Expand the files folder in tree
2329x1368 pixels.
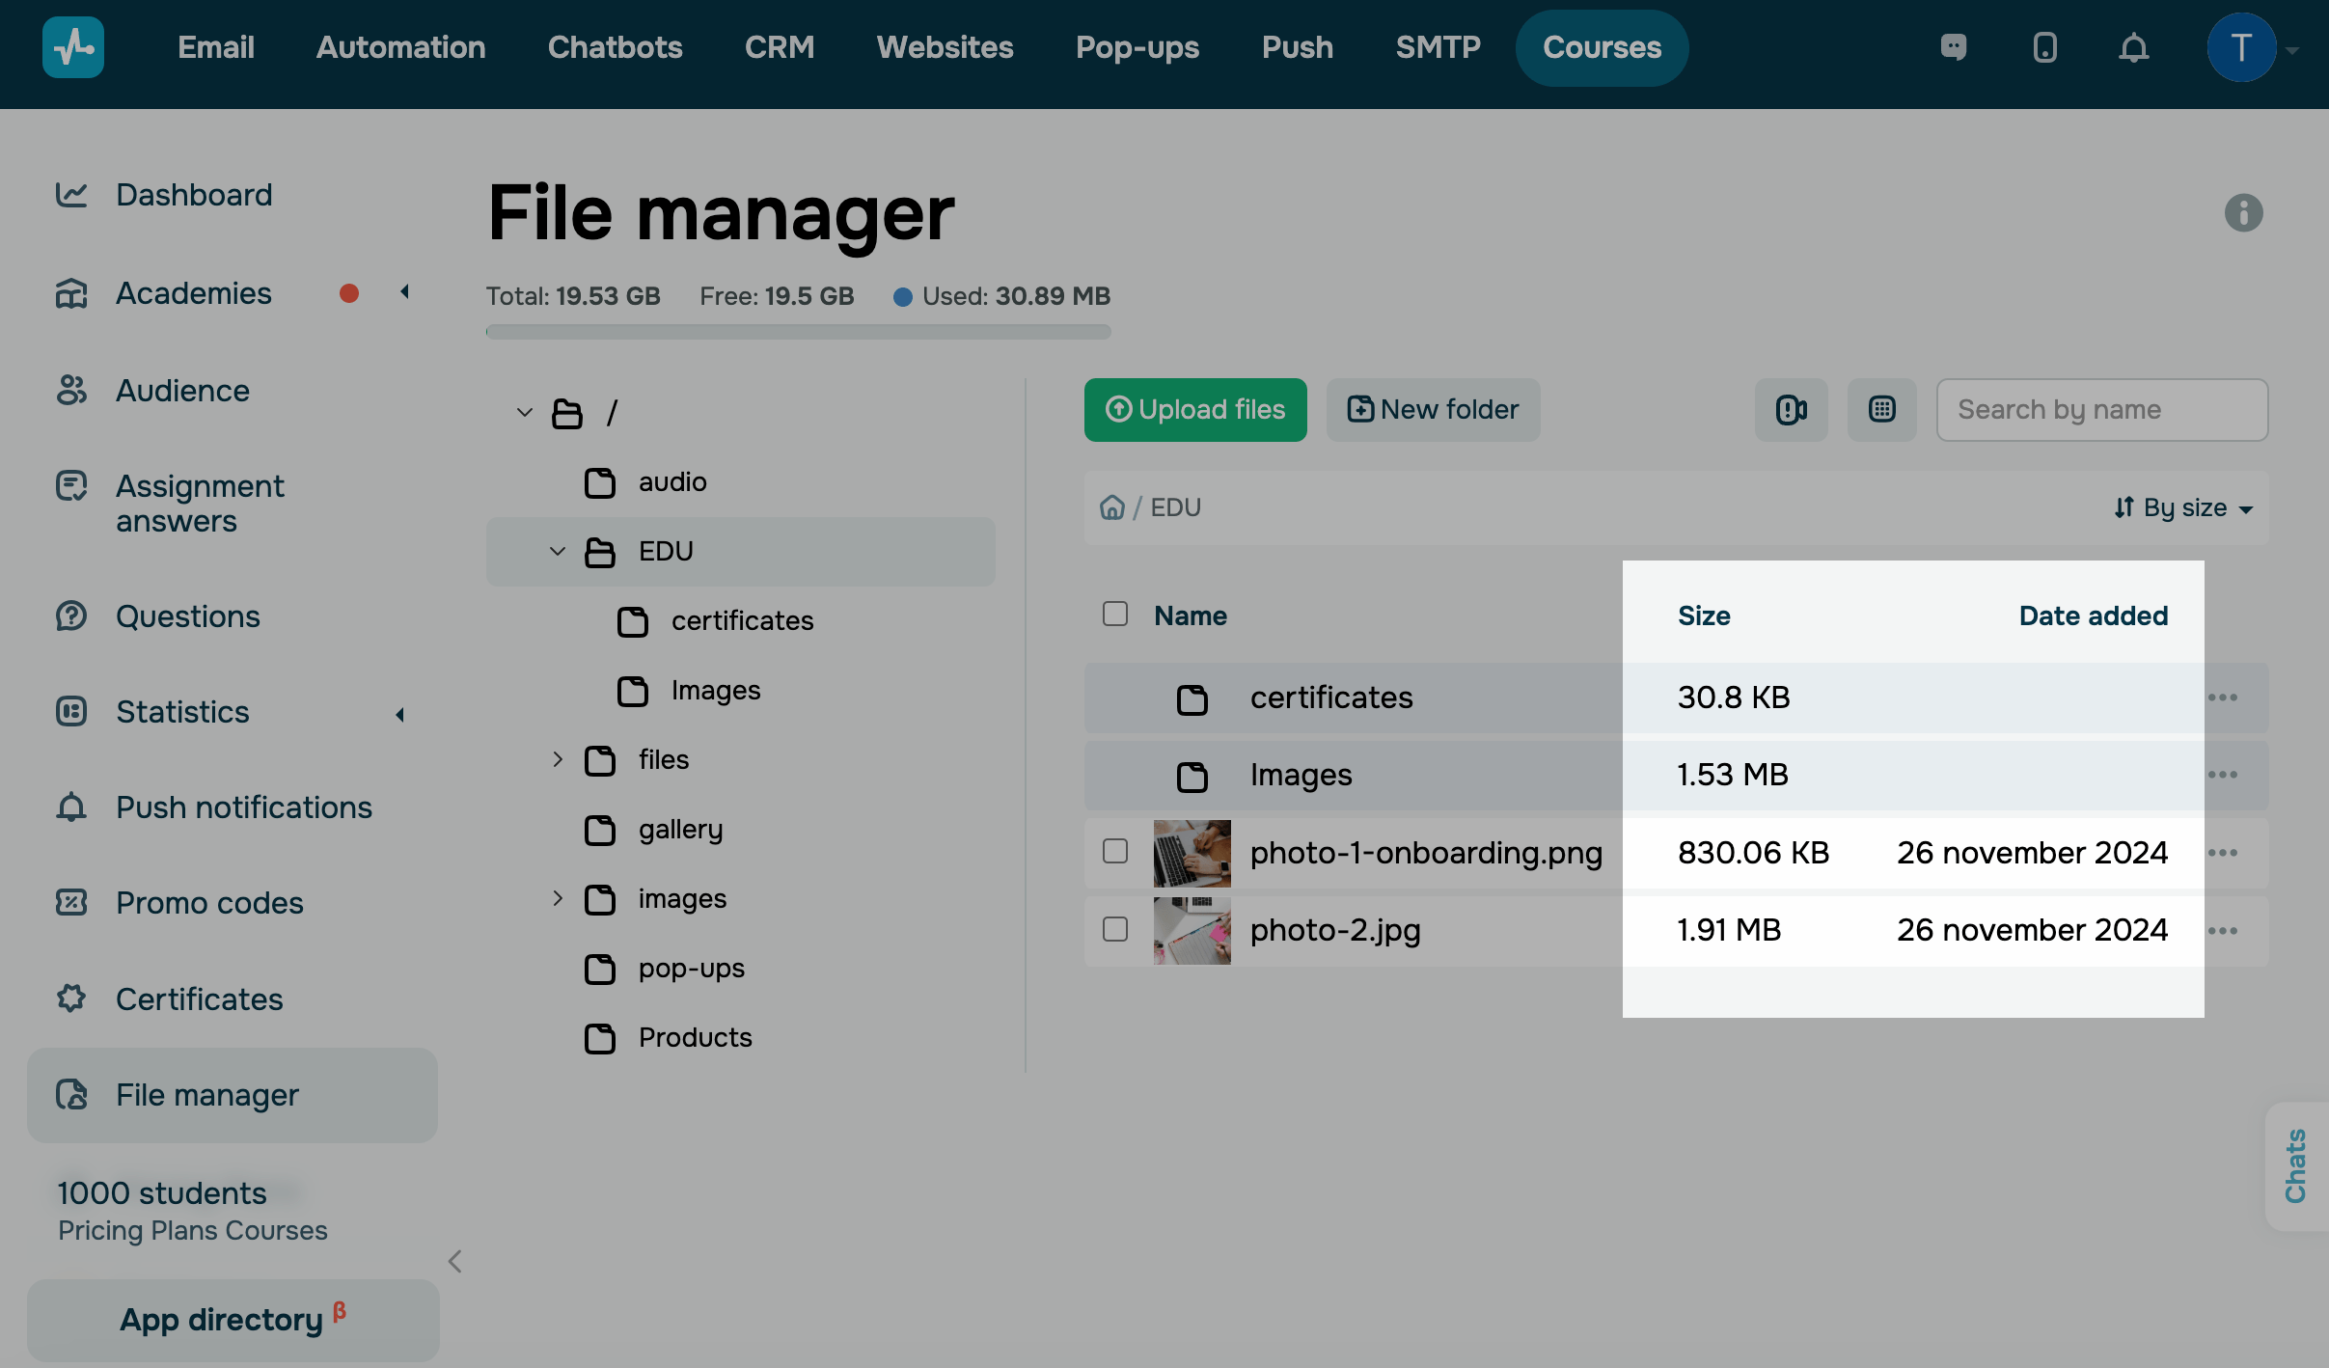558,759
